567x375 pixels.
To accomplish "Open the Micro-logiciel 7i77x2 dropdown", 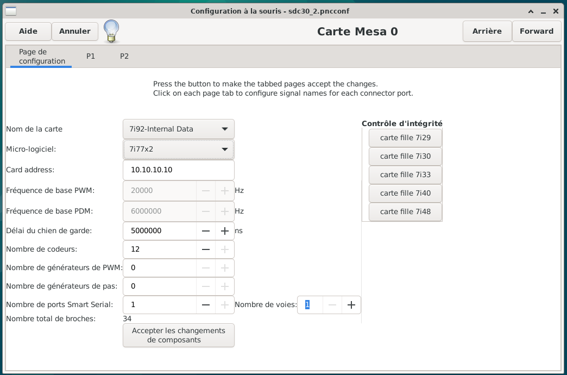I will (x=179, y=149).
